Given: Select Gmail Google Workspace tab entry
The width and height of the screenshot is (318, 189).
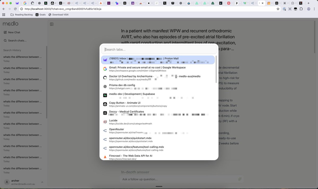Looking at the screenshot, I should coord(158,69).
